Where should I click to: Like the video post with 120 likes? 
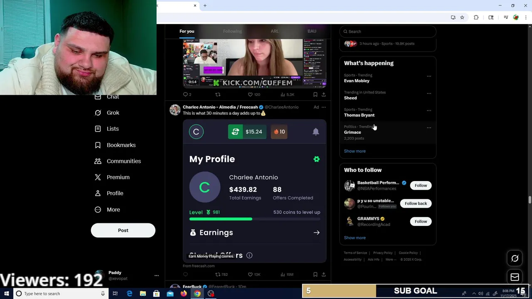[254, 94]
